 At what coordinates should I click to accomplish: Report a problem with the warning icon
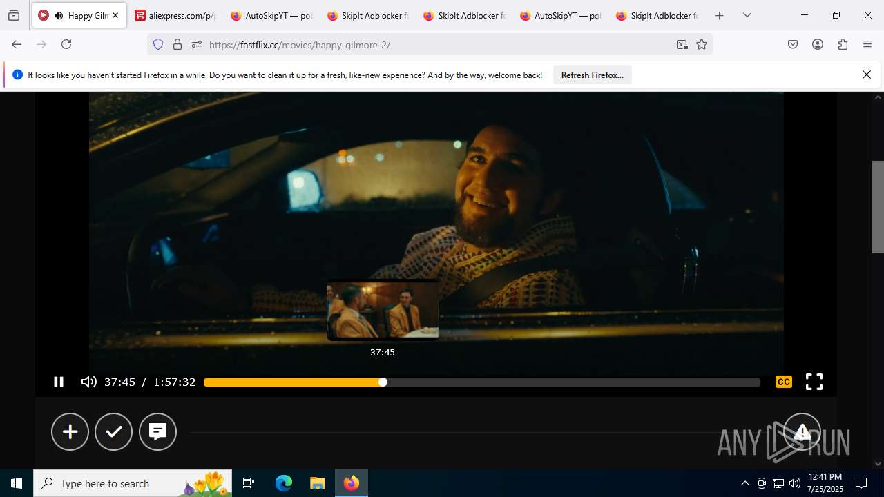[x=801, y=431]
